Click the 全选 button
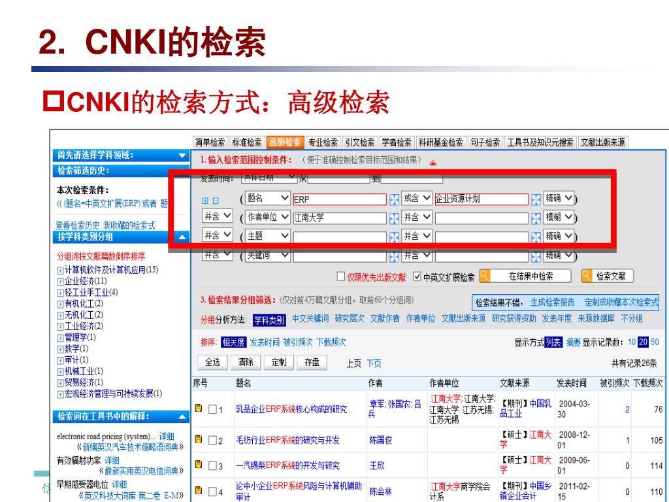This screenshot has width=669, height=502. click(x=212, y=362)
